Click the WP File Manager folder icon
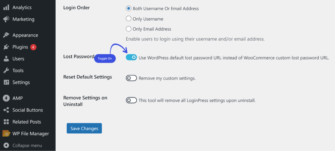335x151 pixels. pos(6,134)
